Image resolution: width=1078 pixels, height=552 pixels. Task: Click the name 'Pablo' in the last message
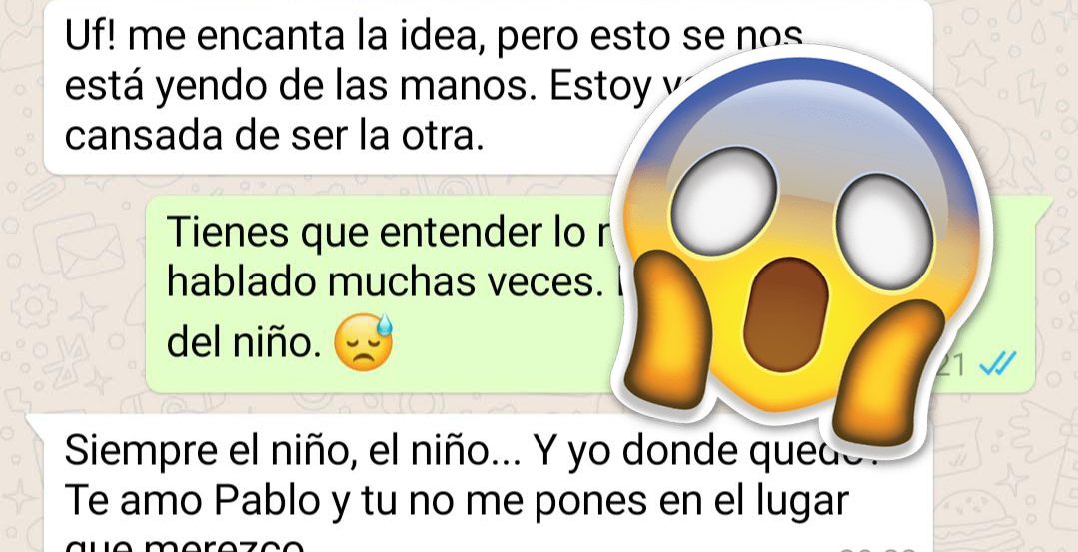pos(267,502)
